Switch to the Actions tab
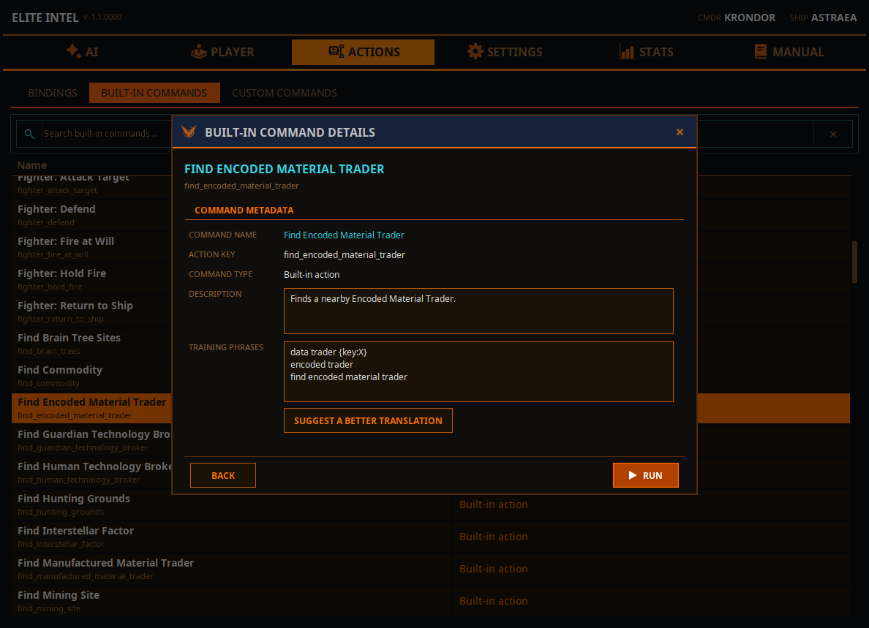The height and width of the screenshot is (628, 869). click(363, 52)
